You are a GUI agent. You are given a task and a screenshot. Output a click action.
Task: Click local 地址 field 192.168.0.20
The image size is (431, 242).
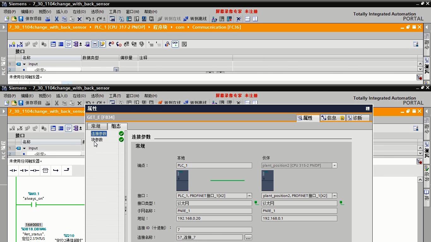tap(214, 218)
